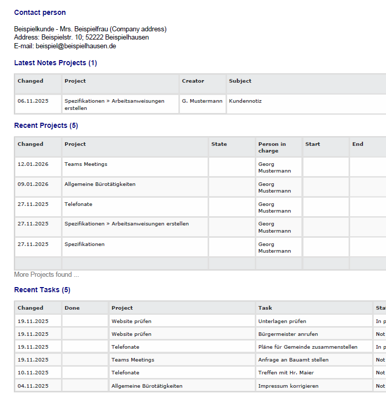This screenshot has width=386, height=398.
Task: Click the "Contact person" heading
Action: pos(40,12)
